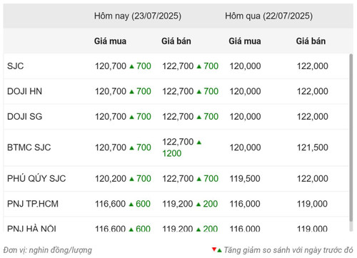357x258 pixels.
Task: Click the DOJI SG sell price up arrow
Action: [199, 117]
